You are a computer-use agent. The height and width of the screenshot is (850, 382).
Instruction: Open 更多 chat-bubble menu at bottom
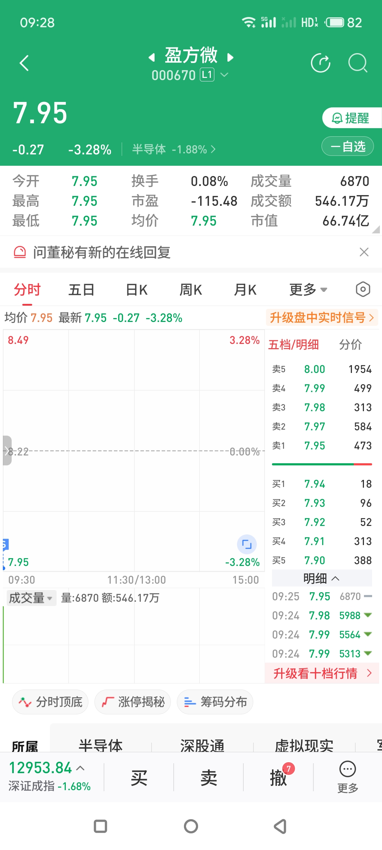click(348, 777)
